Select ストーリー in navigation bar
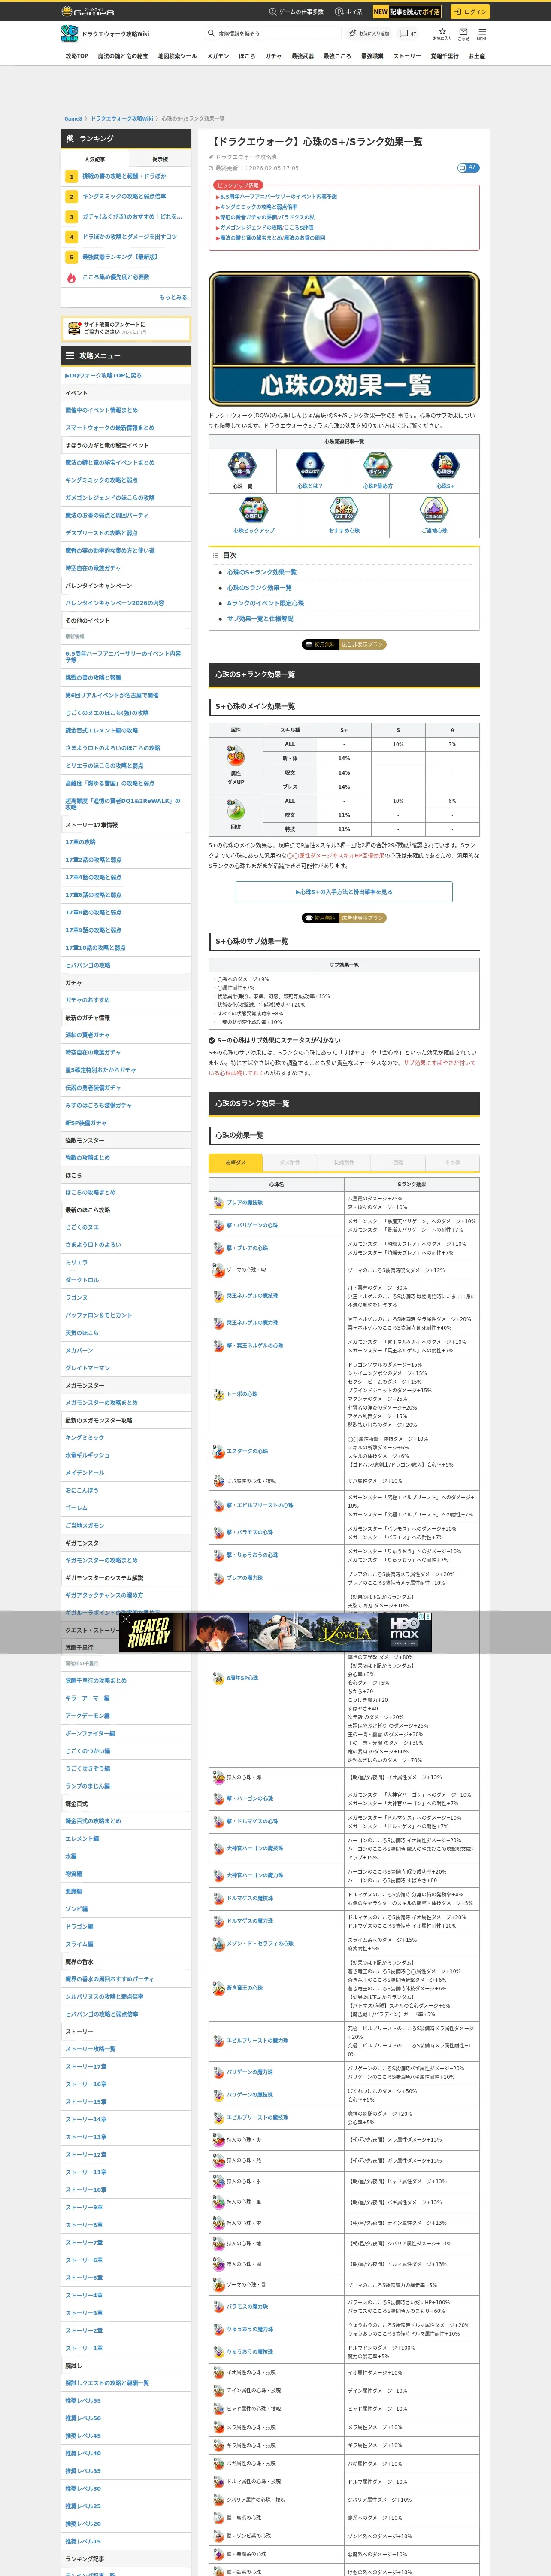 point(407,56)
